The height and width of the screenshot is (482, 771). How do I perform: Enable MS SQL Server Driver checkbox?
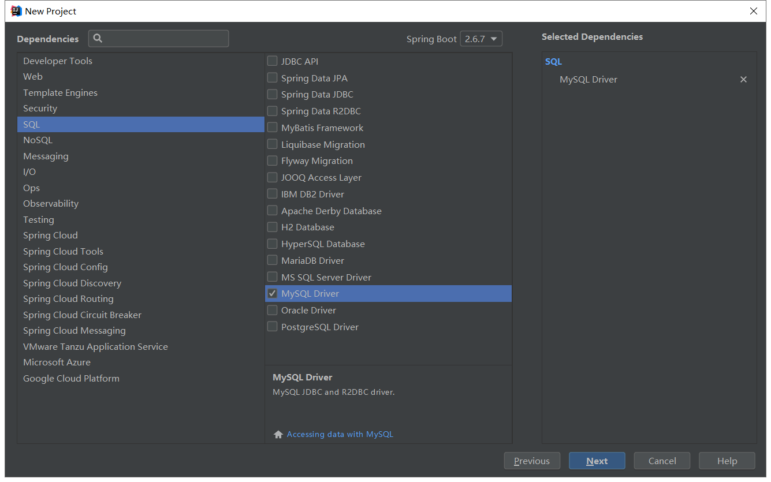pos(272,277)
